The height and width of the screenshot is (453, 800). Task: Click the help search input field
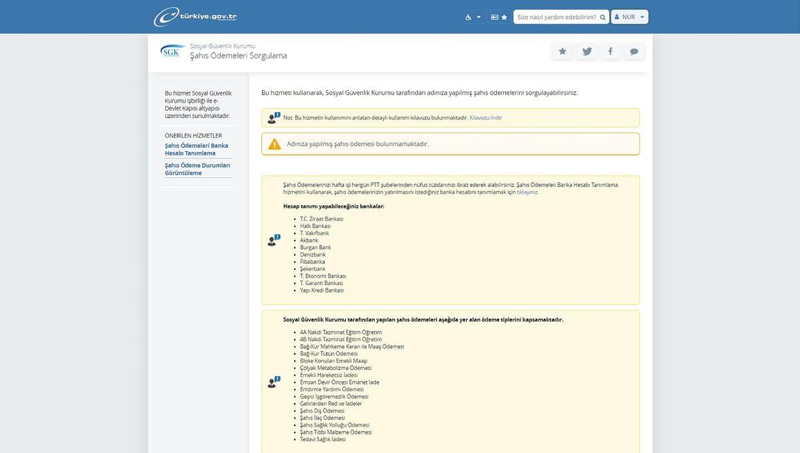click(x=556, y=17)
